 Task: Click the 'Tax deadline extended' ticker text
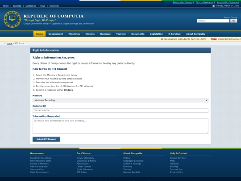click(185, 39)
